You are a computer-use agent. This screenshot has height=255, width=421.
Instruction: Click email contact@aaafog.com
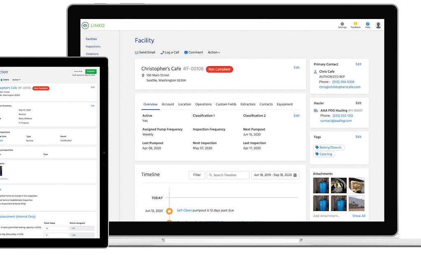336,121
